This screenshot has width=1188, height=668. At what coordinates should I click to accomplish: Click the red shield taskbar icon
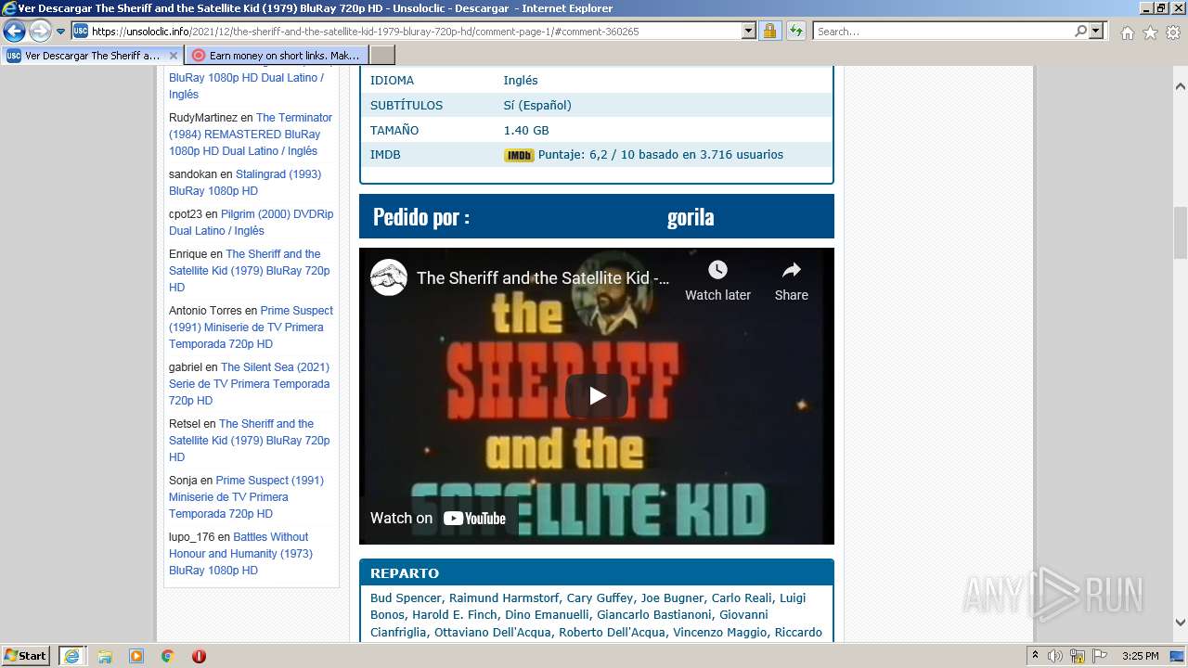[199, 656]
